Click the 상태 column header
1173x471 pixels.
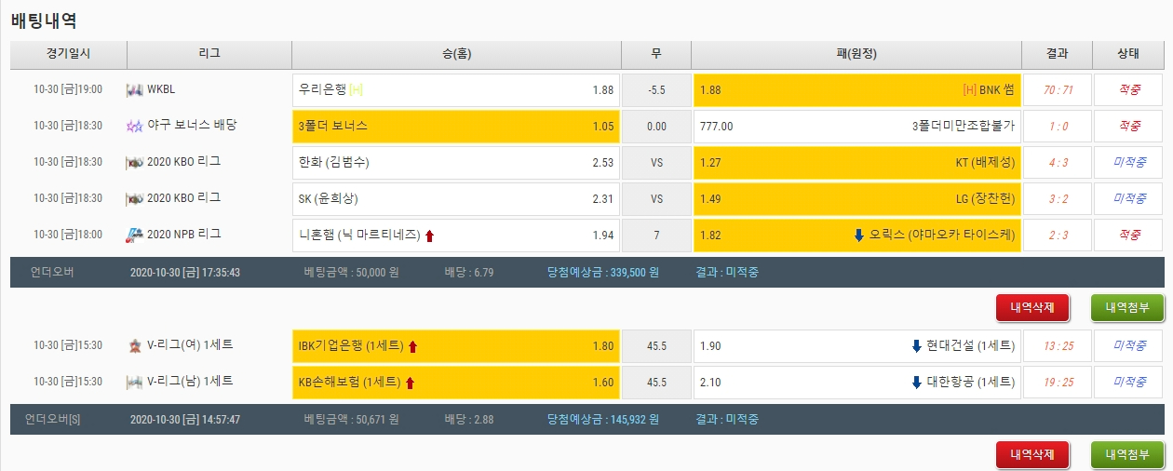pyautogui.click(x=1127, y=54)
